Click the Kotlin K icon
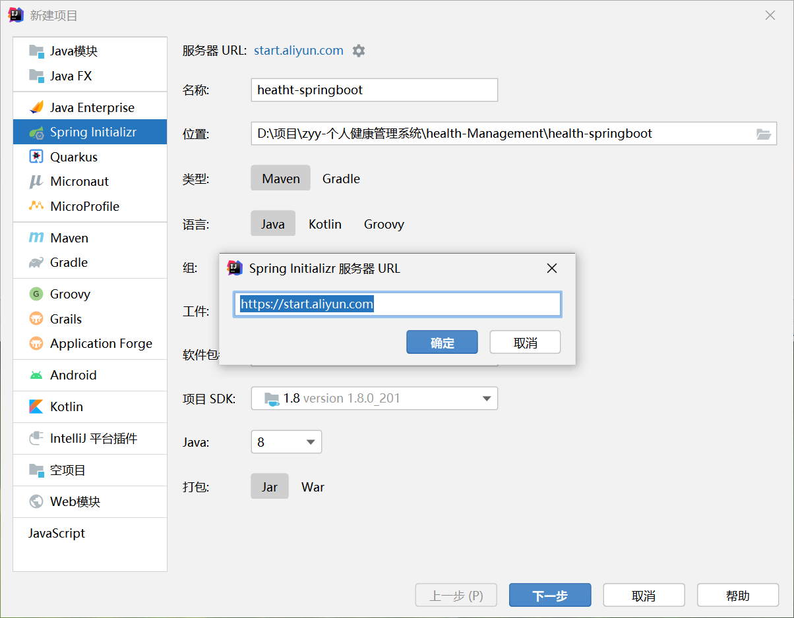 click(x=36, y=407)
